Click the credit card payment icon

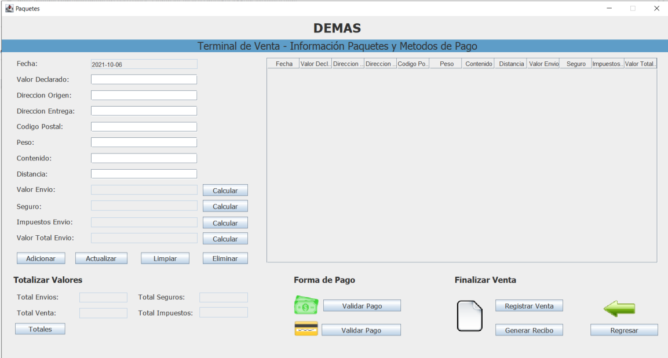306,329
